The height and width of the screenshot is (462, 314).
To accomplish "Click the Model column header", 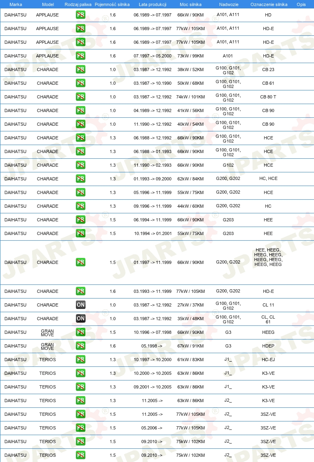I will coord(48,4).
